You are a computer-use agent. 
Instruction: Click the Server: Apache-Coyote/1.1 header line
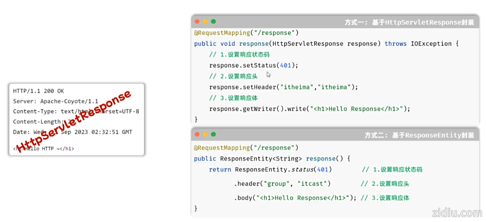coord(55,101)
